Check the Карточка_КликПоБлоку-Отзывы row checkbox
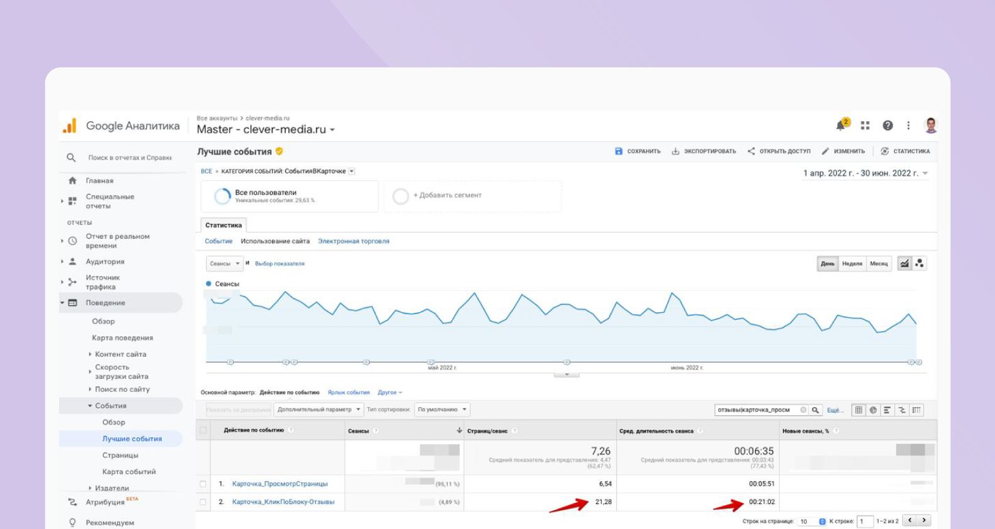995x529 pixels. (203, 502)
